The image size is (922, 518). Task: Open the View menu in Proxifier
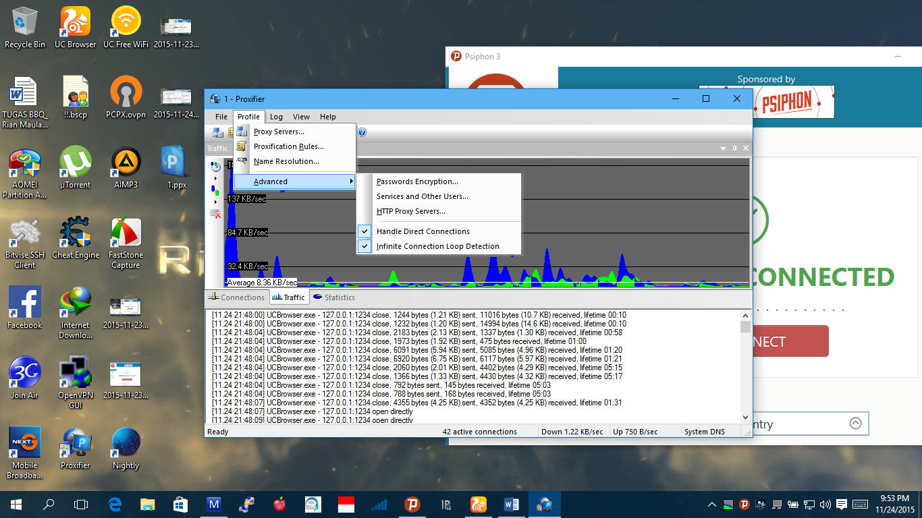coord(301,117)
